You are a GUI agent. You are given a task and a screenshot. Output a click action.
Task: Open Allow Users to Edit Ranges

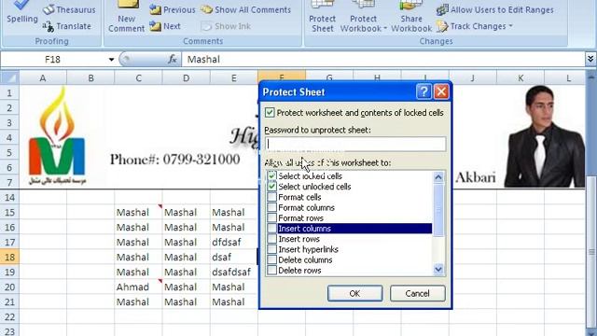[495, 9]
